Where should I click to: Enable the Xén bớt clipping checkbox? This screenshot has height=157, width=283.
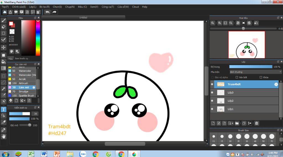point(237,78)
